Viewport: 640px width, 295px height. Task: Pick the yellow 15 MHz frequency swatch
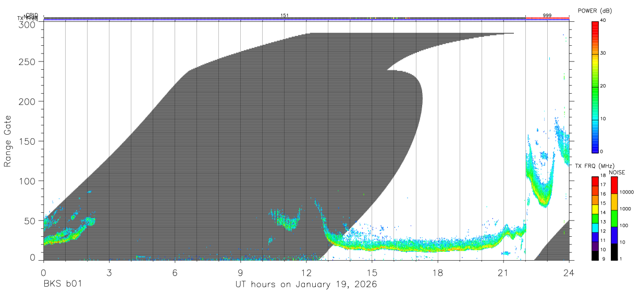[x=595, y=209]
